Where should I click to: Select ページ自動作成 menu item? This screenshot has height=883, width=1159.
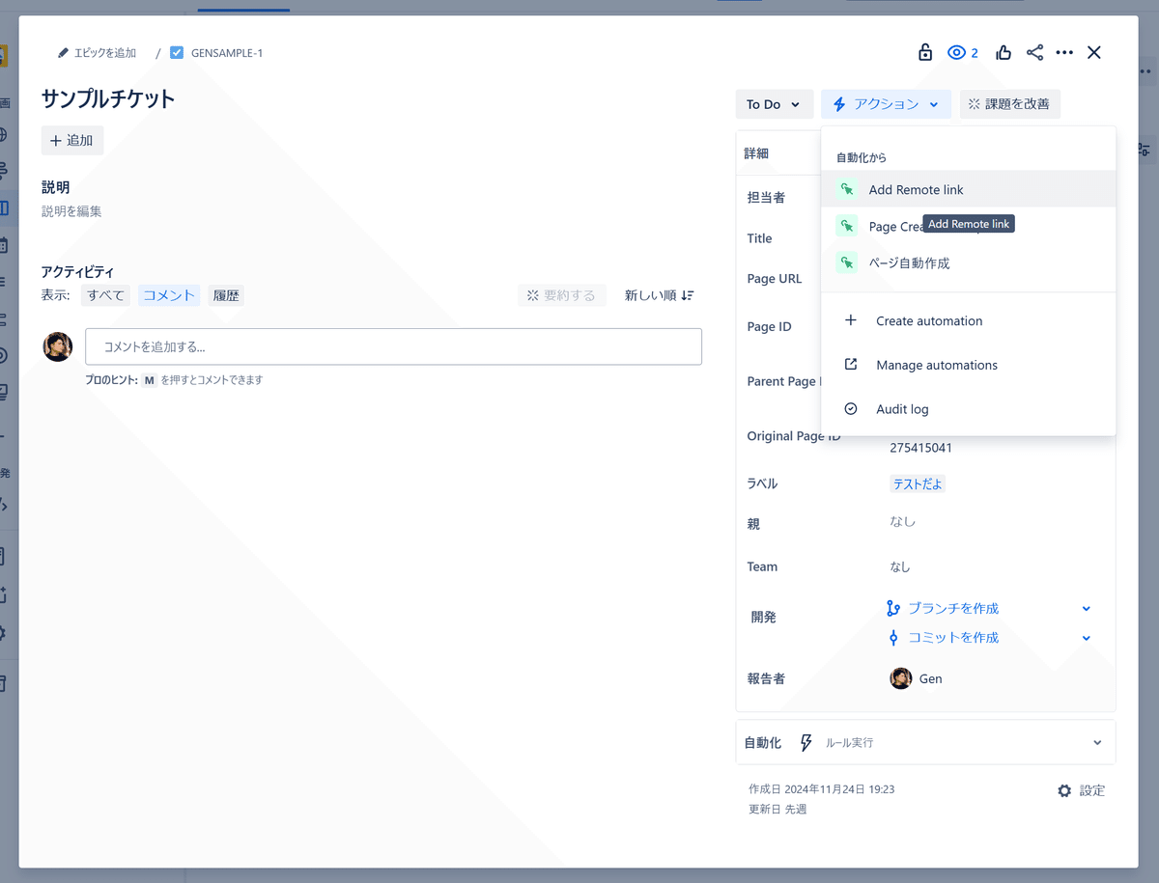(x=969, y=262)
